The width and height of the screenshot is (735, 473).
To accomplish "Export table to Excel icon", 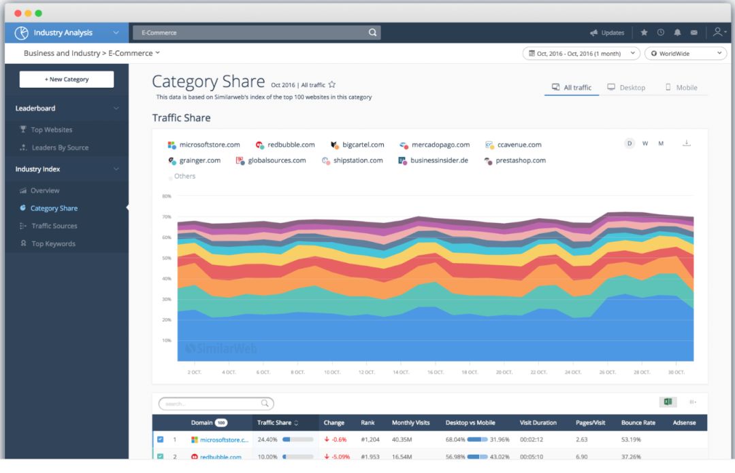I will coord(668,402).
